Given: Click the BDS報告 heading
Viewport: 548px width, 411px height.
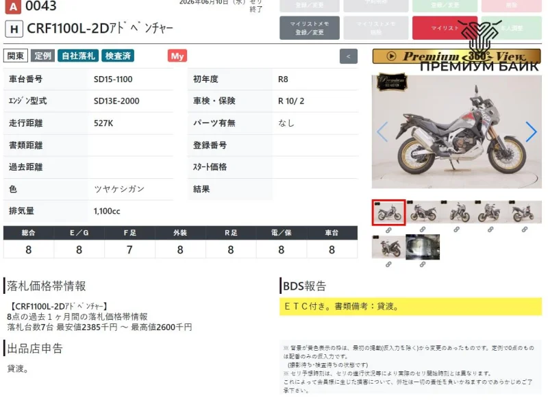Looking at the screenshot, I should coord(304,286).
